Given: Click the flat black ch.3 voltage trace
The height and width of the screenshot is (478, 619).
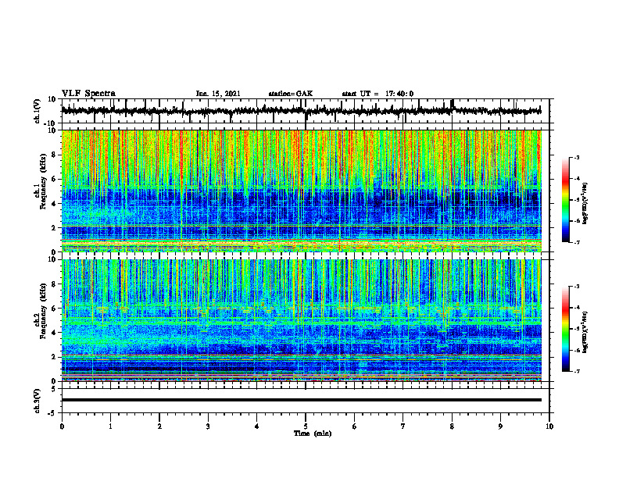Looking at the screenshot, I should pos(301,400).
